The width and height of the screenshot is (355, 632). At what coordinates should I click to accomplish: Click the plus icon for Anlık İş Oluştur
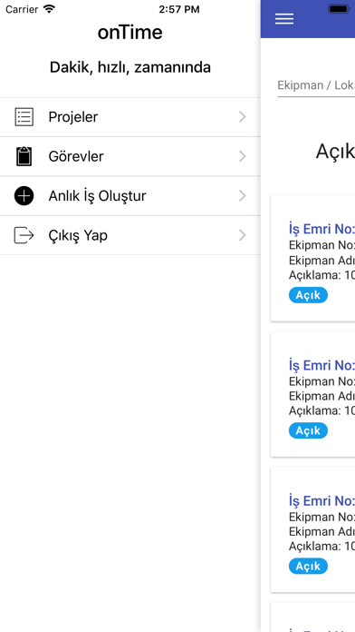24,196
